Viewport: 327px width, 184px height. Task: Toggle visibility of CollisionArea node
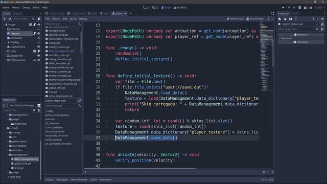(x=39, y=60)
